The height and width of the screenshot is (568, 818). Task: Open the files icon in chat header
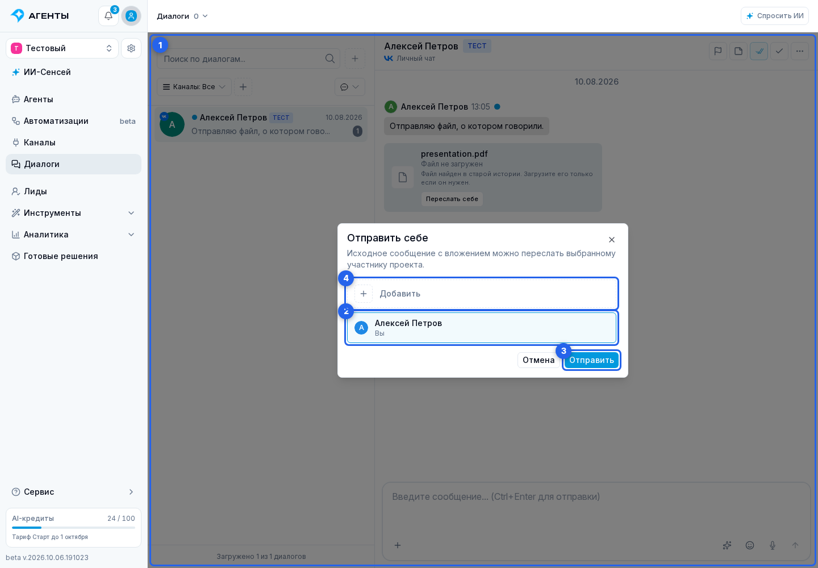point(738,51)
